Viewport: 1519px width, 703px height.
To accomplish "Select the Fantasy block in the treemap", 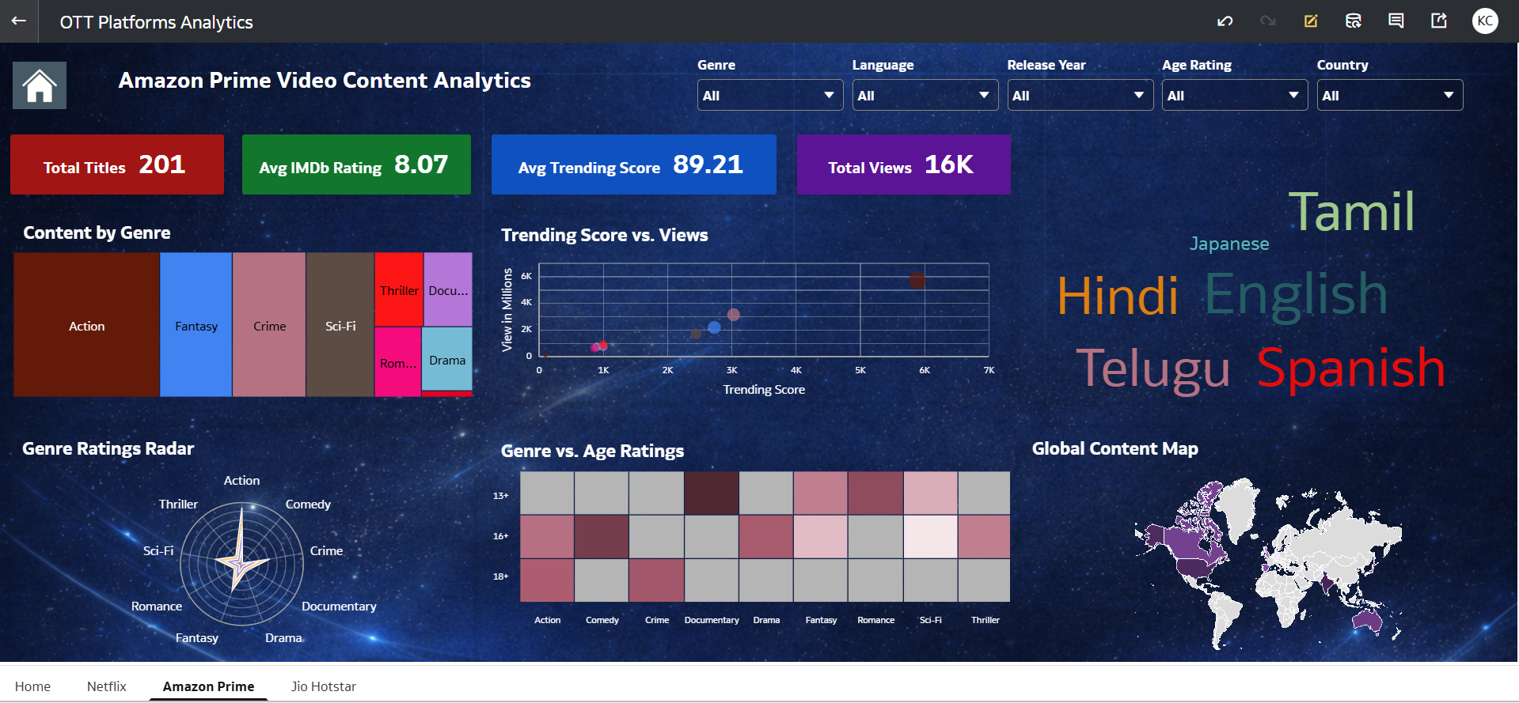I will click(196, 325).
